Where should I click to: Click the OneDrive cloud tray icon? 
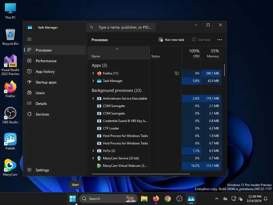225,199
